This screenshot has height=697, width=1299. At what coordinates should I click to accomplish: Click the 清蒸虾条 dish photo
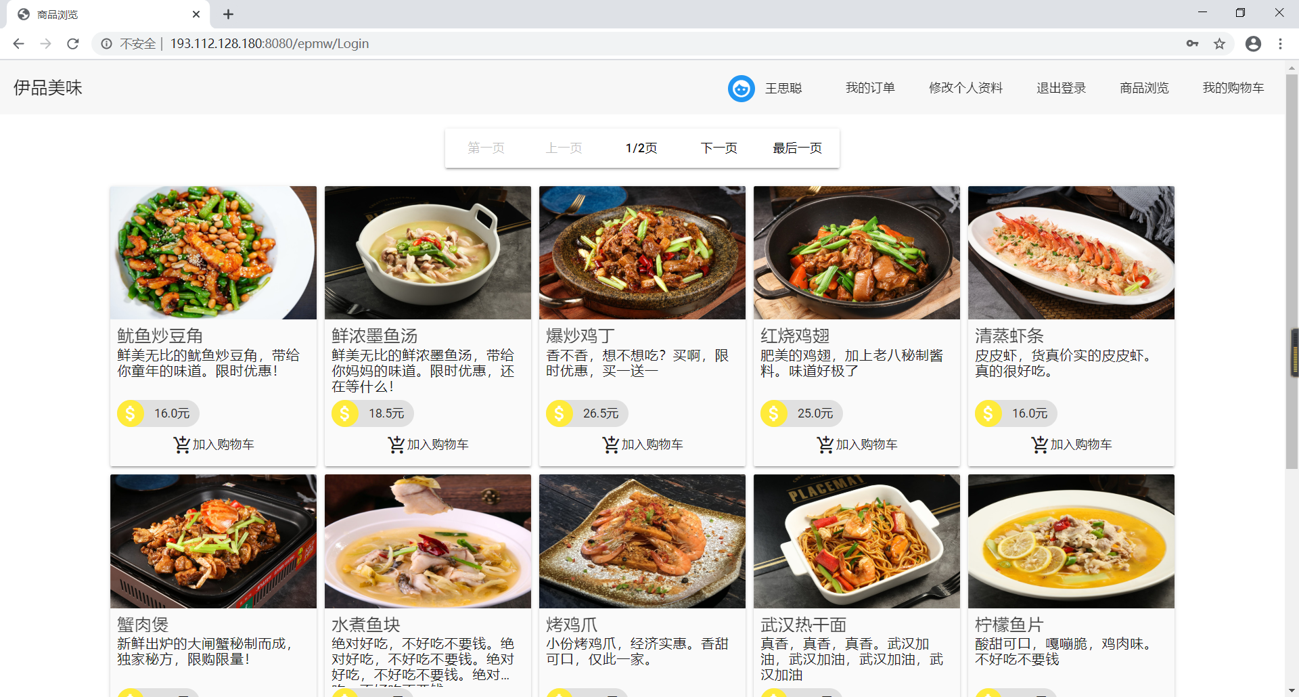tap(1071, 253)
